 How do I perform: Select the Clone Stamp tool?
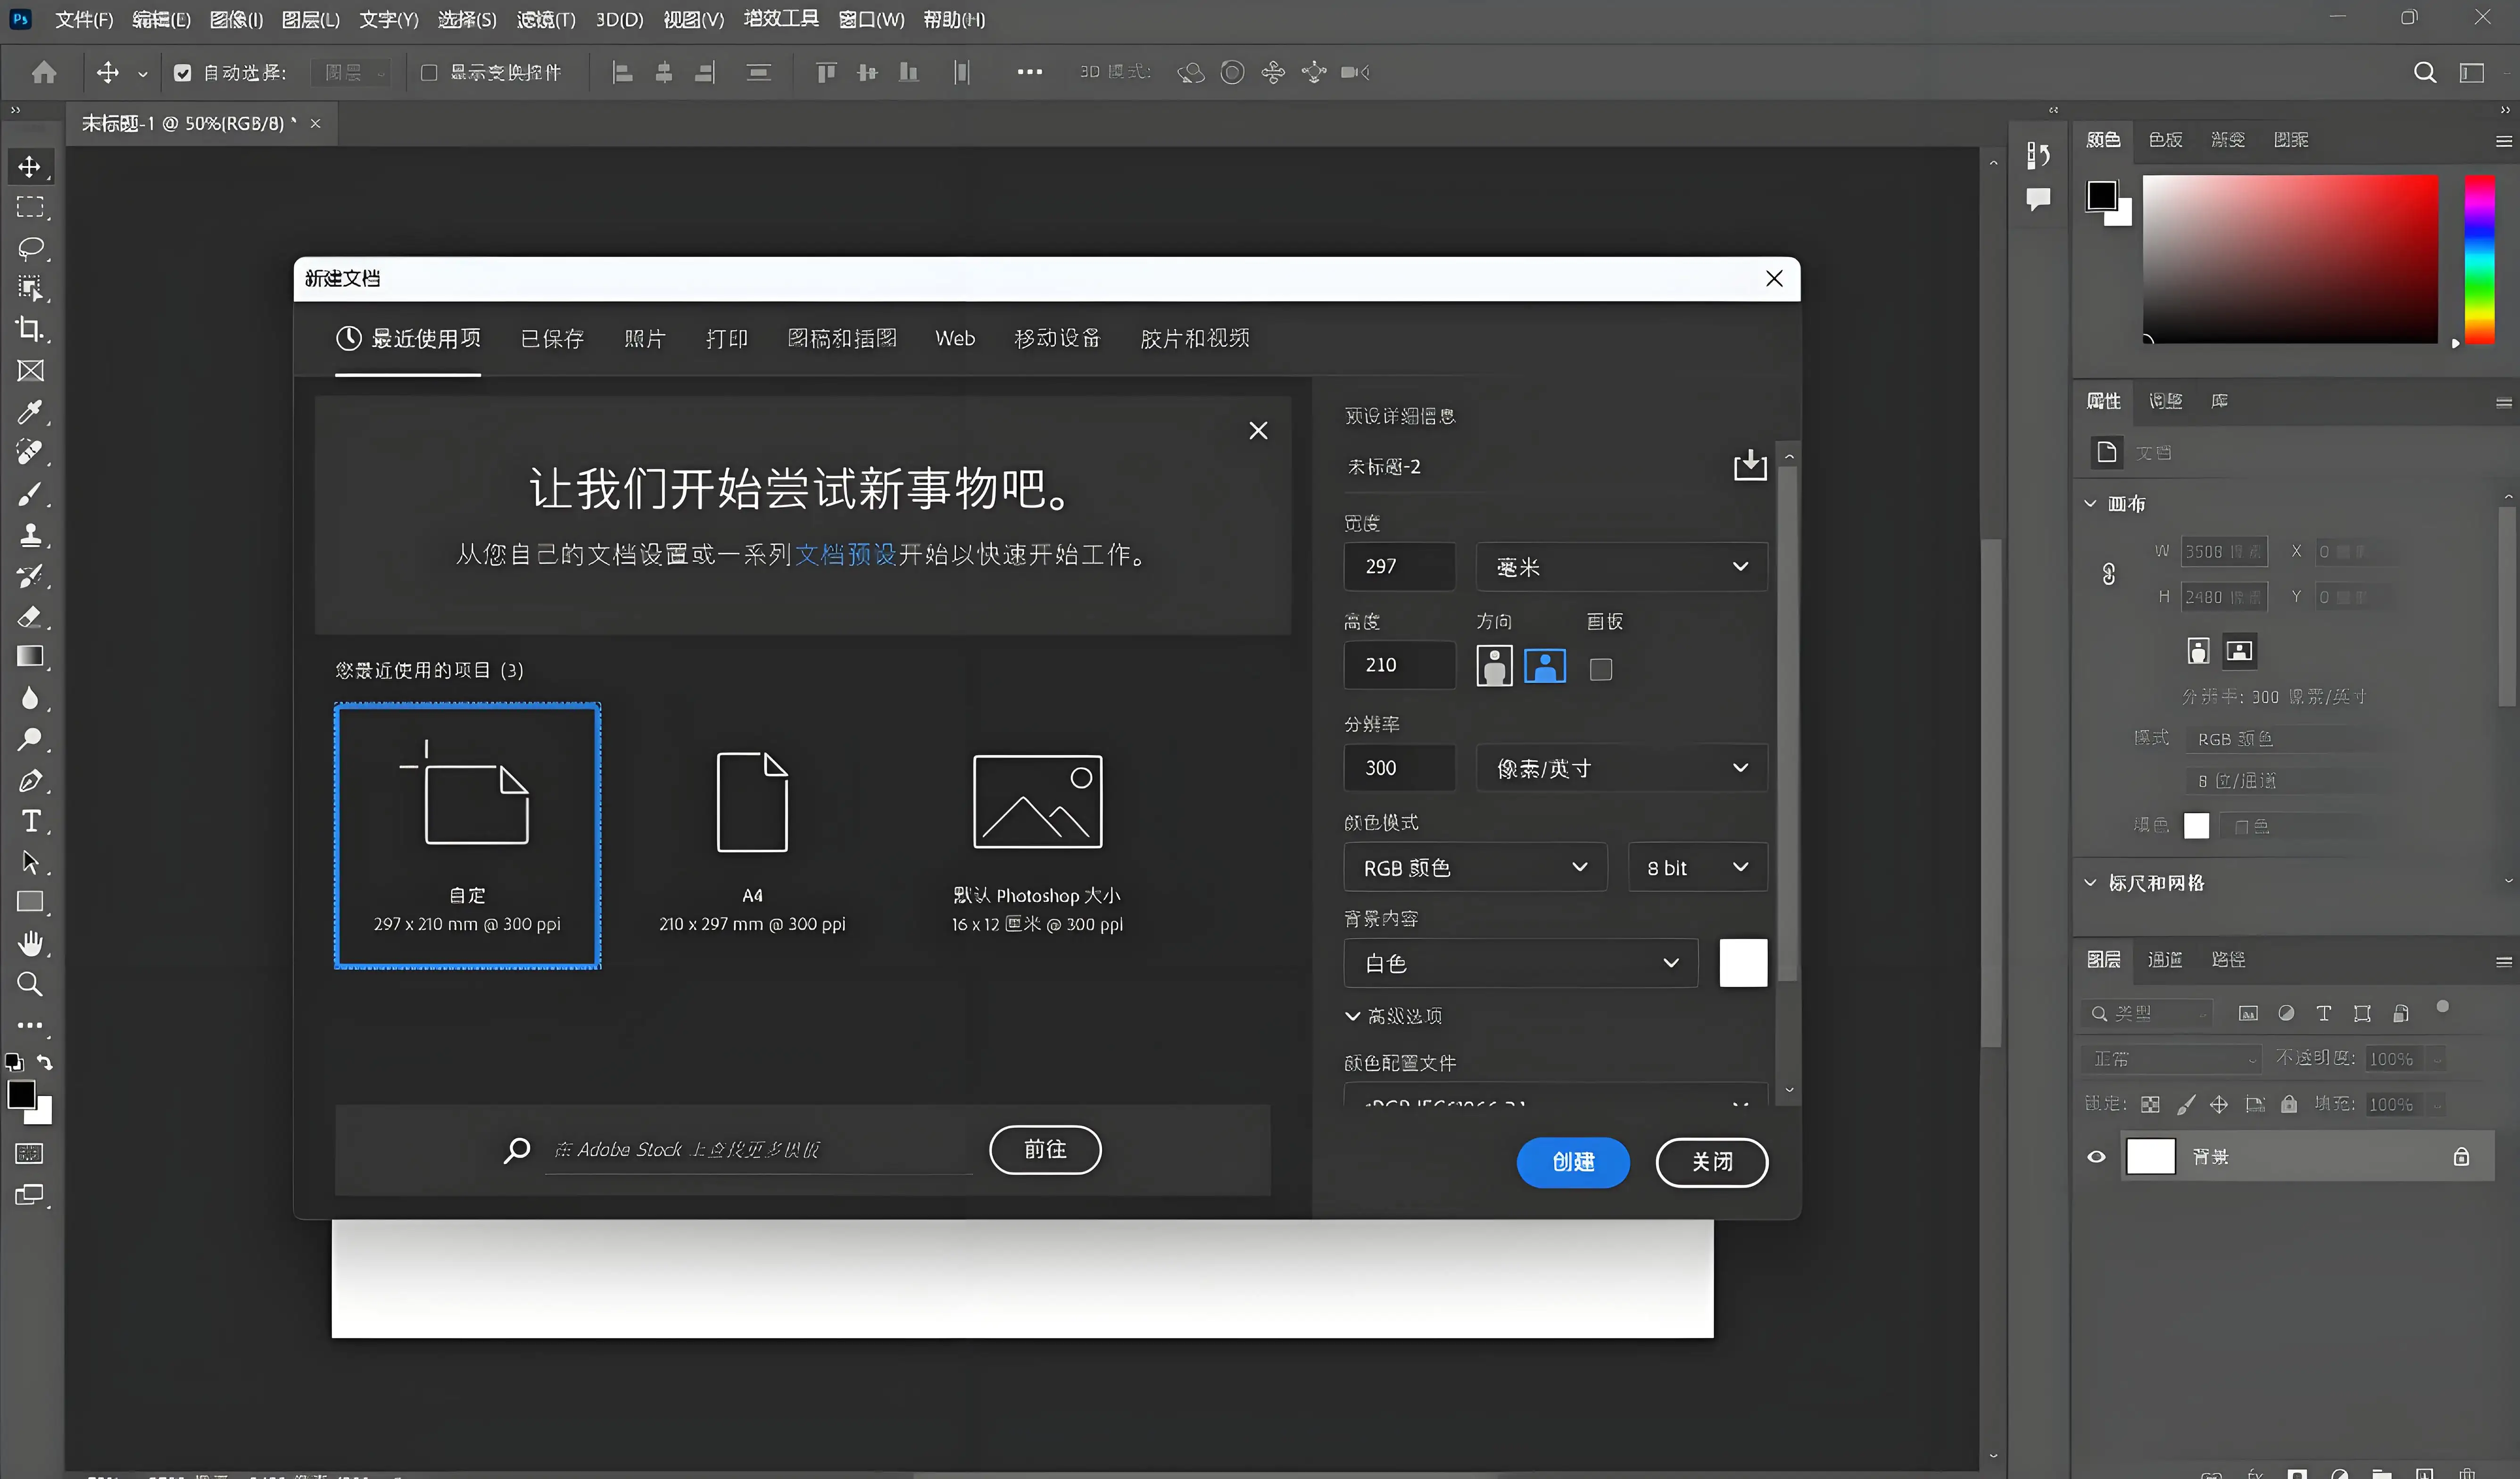(30, 535)
